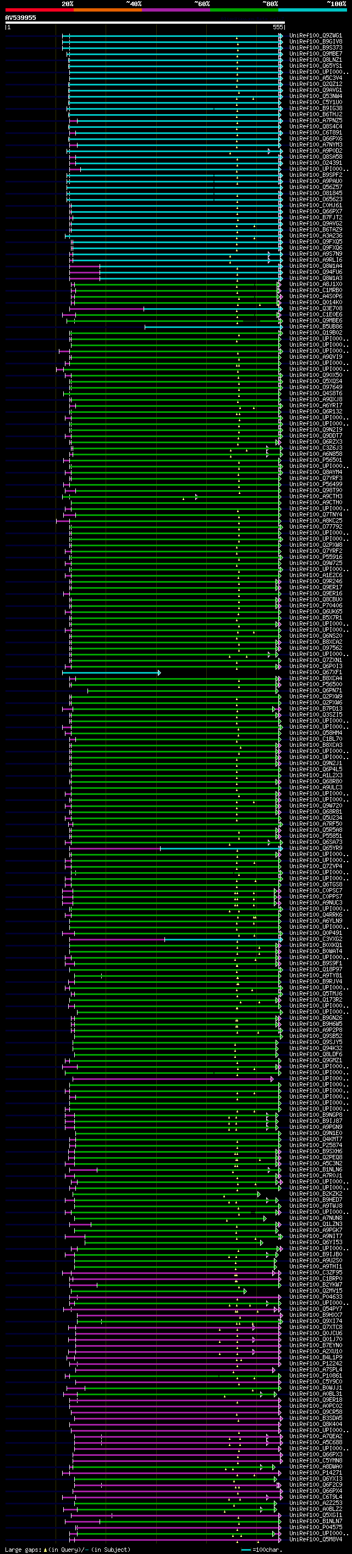Screen dimensions: 352x1554
Task: Click hit label UniRef100_Q5M8V4
Action: click(x=316, y=1539)
